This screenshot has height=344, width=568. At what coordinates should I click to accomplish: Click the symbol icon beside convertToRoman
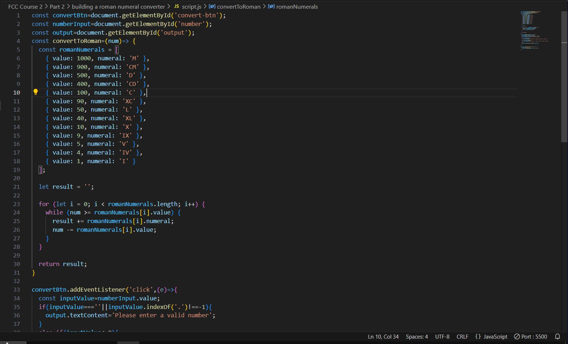click(x=212, y=6)
